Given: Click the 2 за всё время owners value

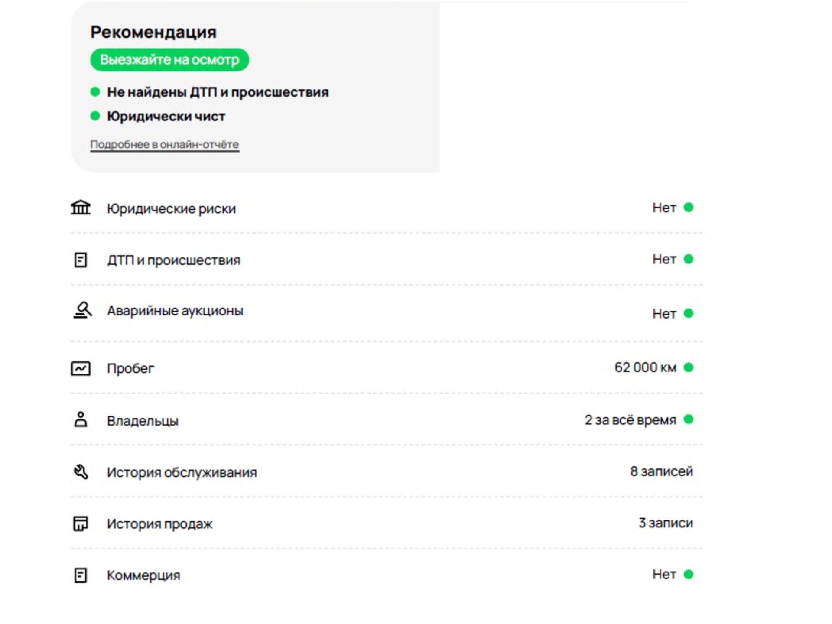Looking at the screenshot, I should pyautogui.click(x=630, y=419).
